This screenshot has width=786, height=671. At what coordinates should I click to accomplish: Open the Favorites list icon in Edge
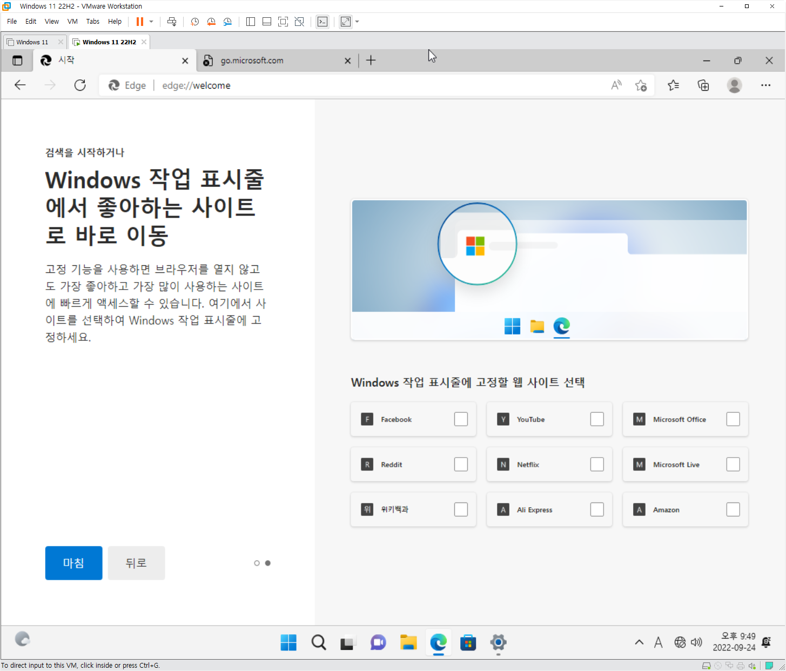click(673, 85)
